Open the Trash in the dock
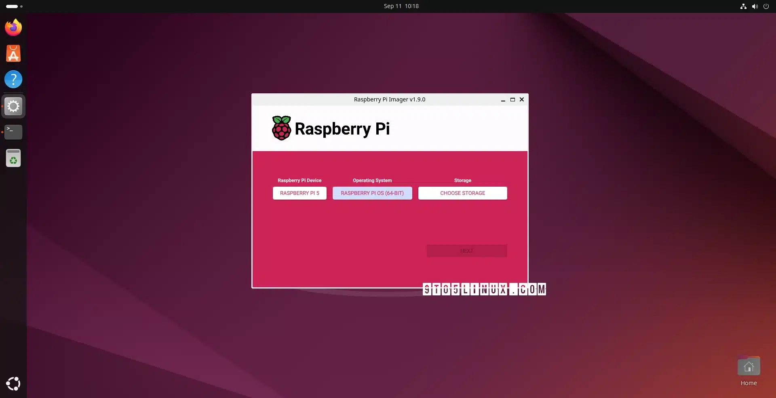The height and width of the screenshot is (398, 776). (x=13, y=158)
